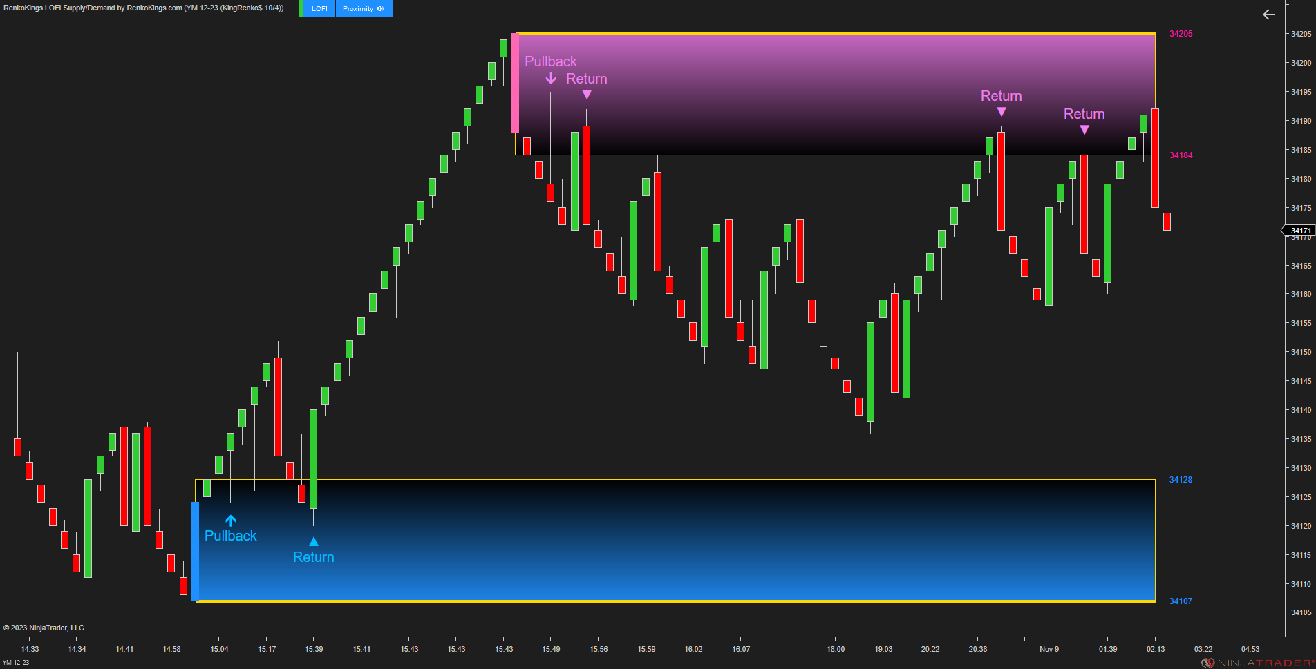Click the blue 34107 demand zone price label

(x=1180, y=601)
